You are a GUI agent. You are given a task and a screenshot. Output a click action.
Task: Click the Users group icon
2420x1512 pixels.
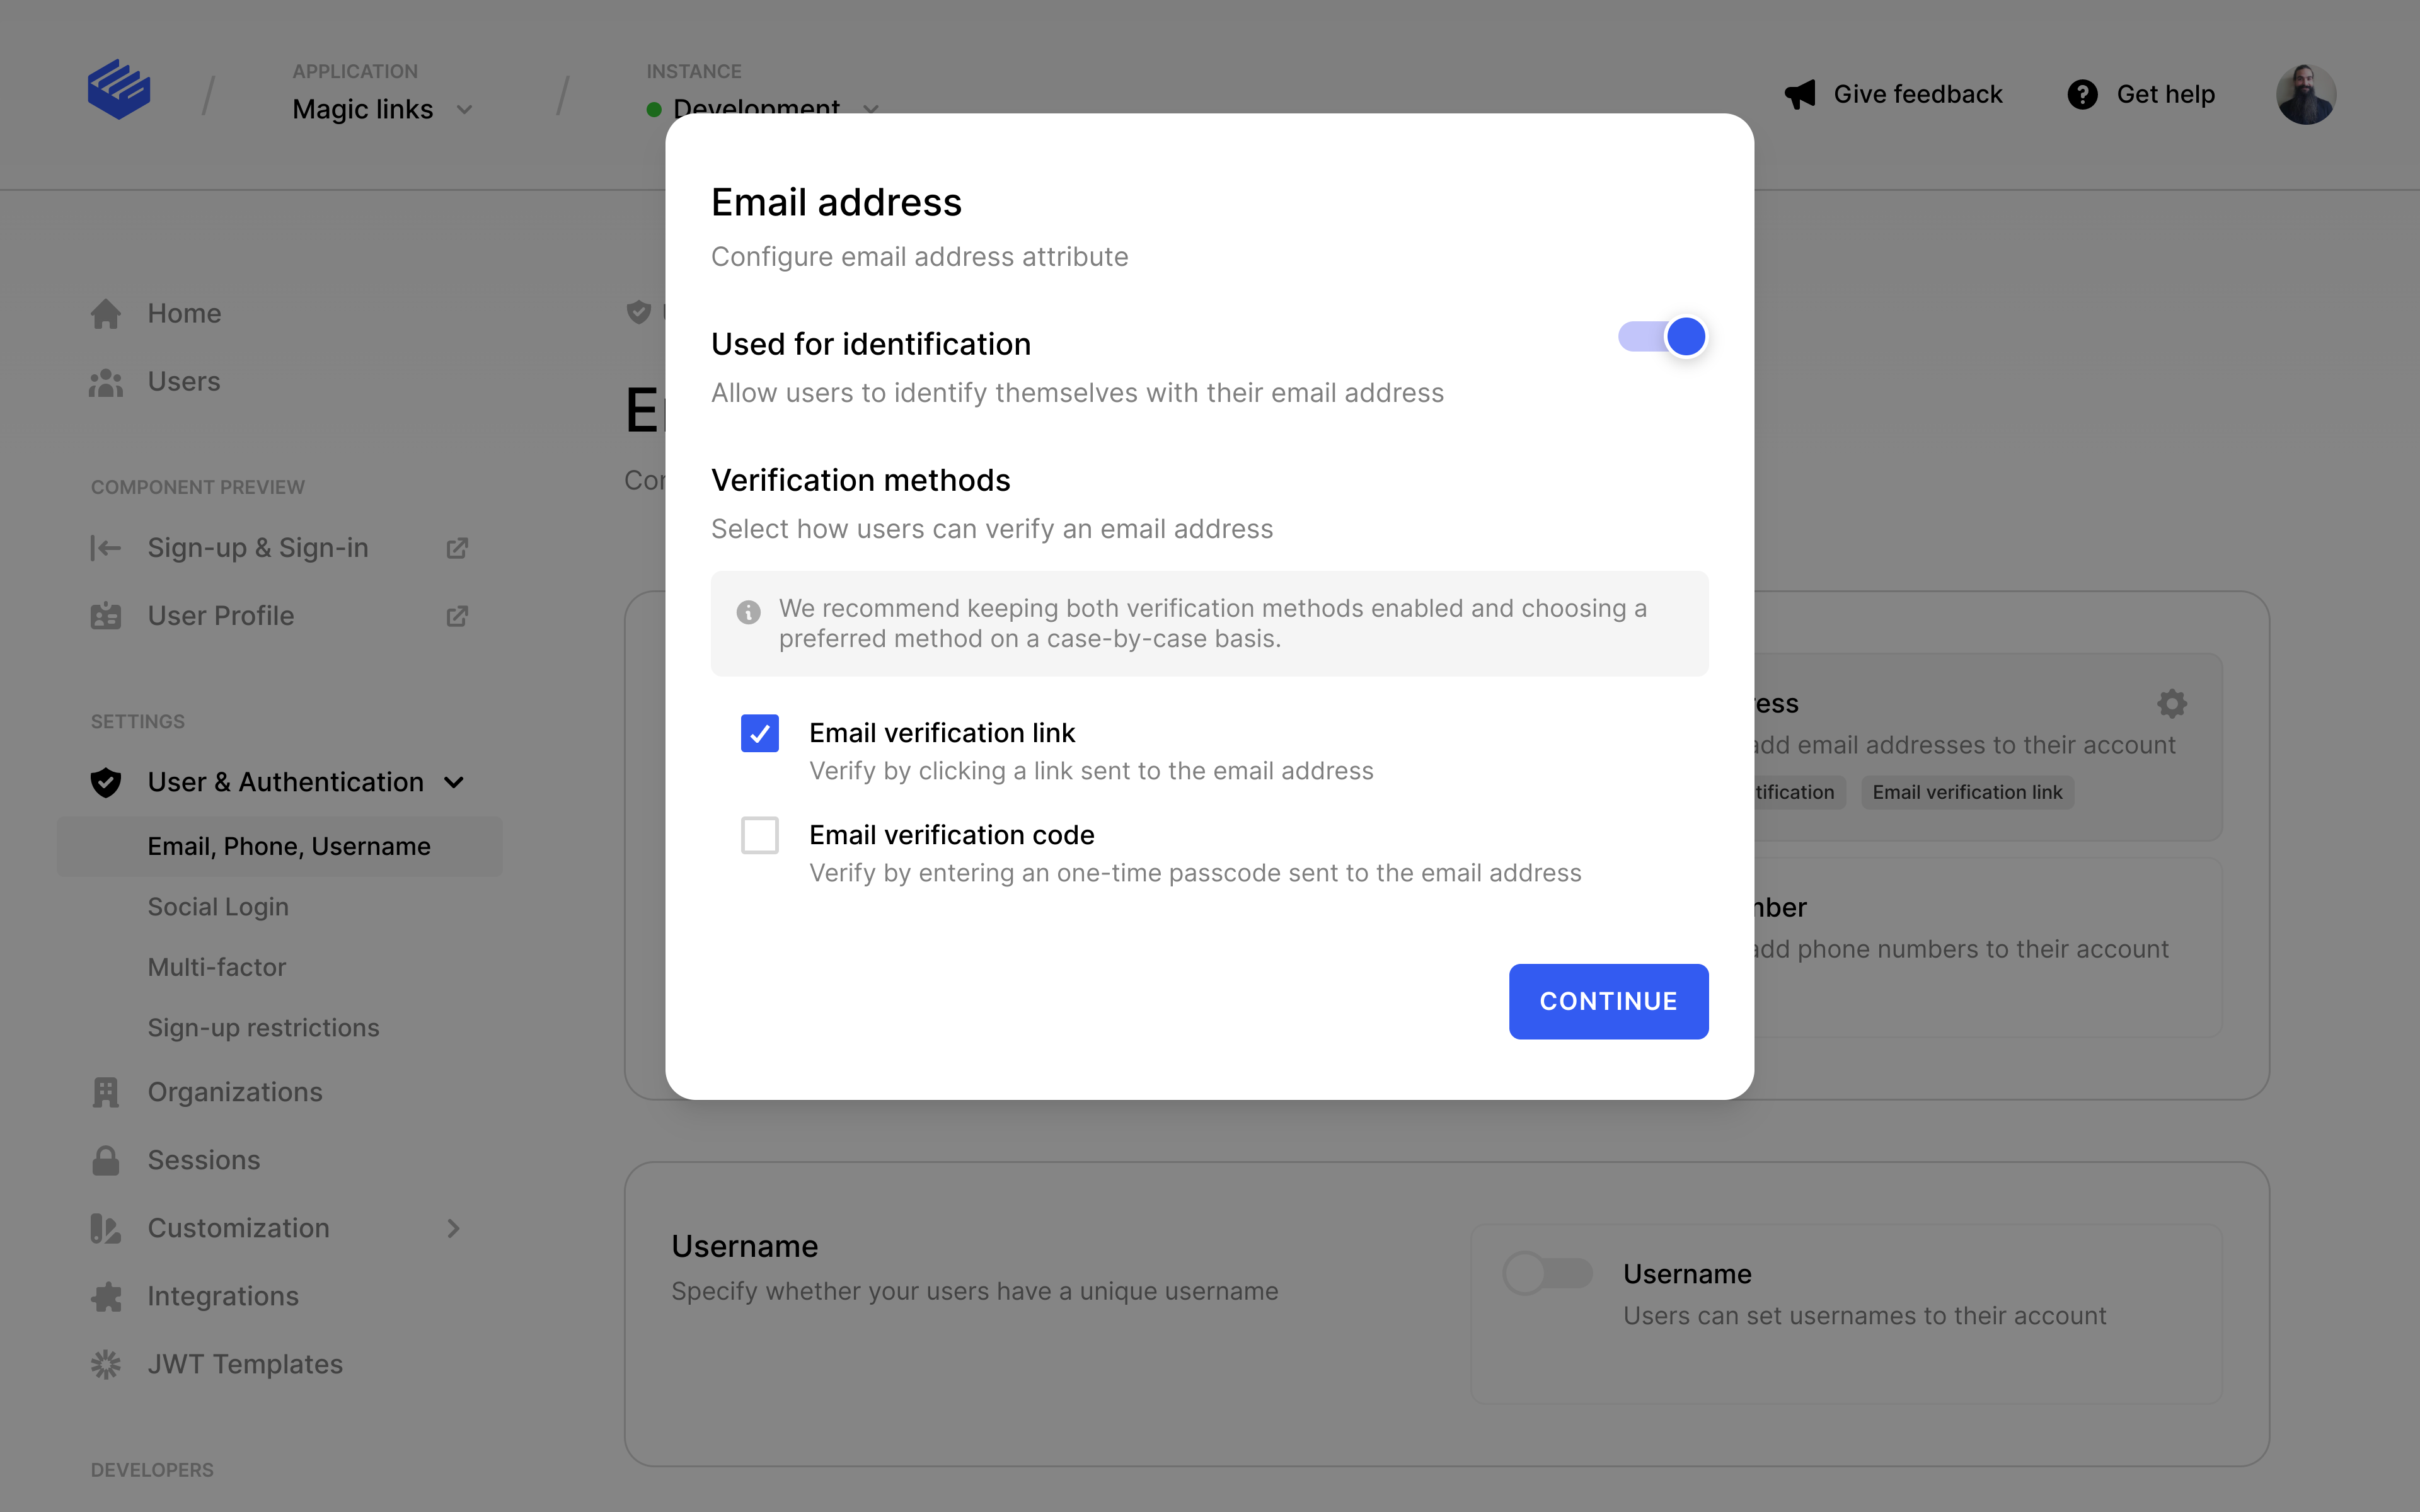pyautogui.click(x=106, y=382)
